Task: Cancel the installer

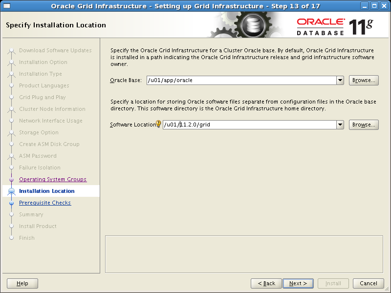Action: [x=369, y=283]
